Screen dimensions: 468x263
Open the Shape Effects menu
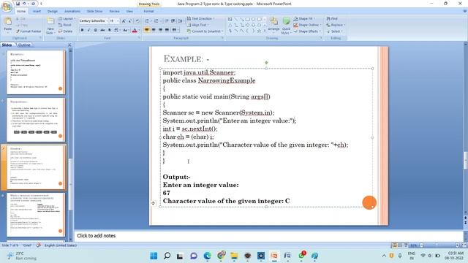[307, 31]
